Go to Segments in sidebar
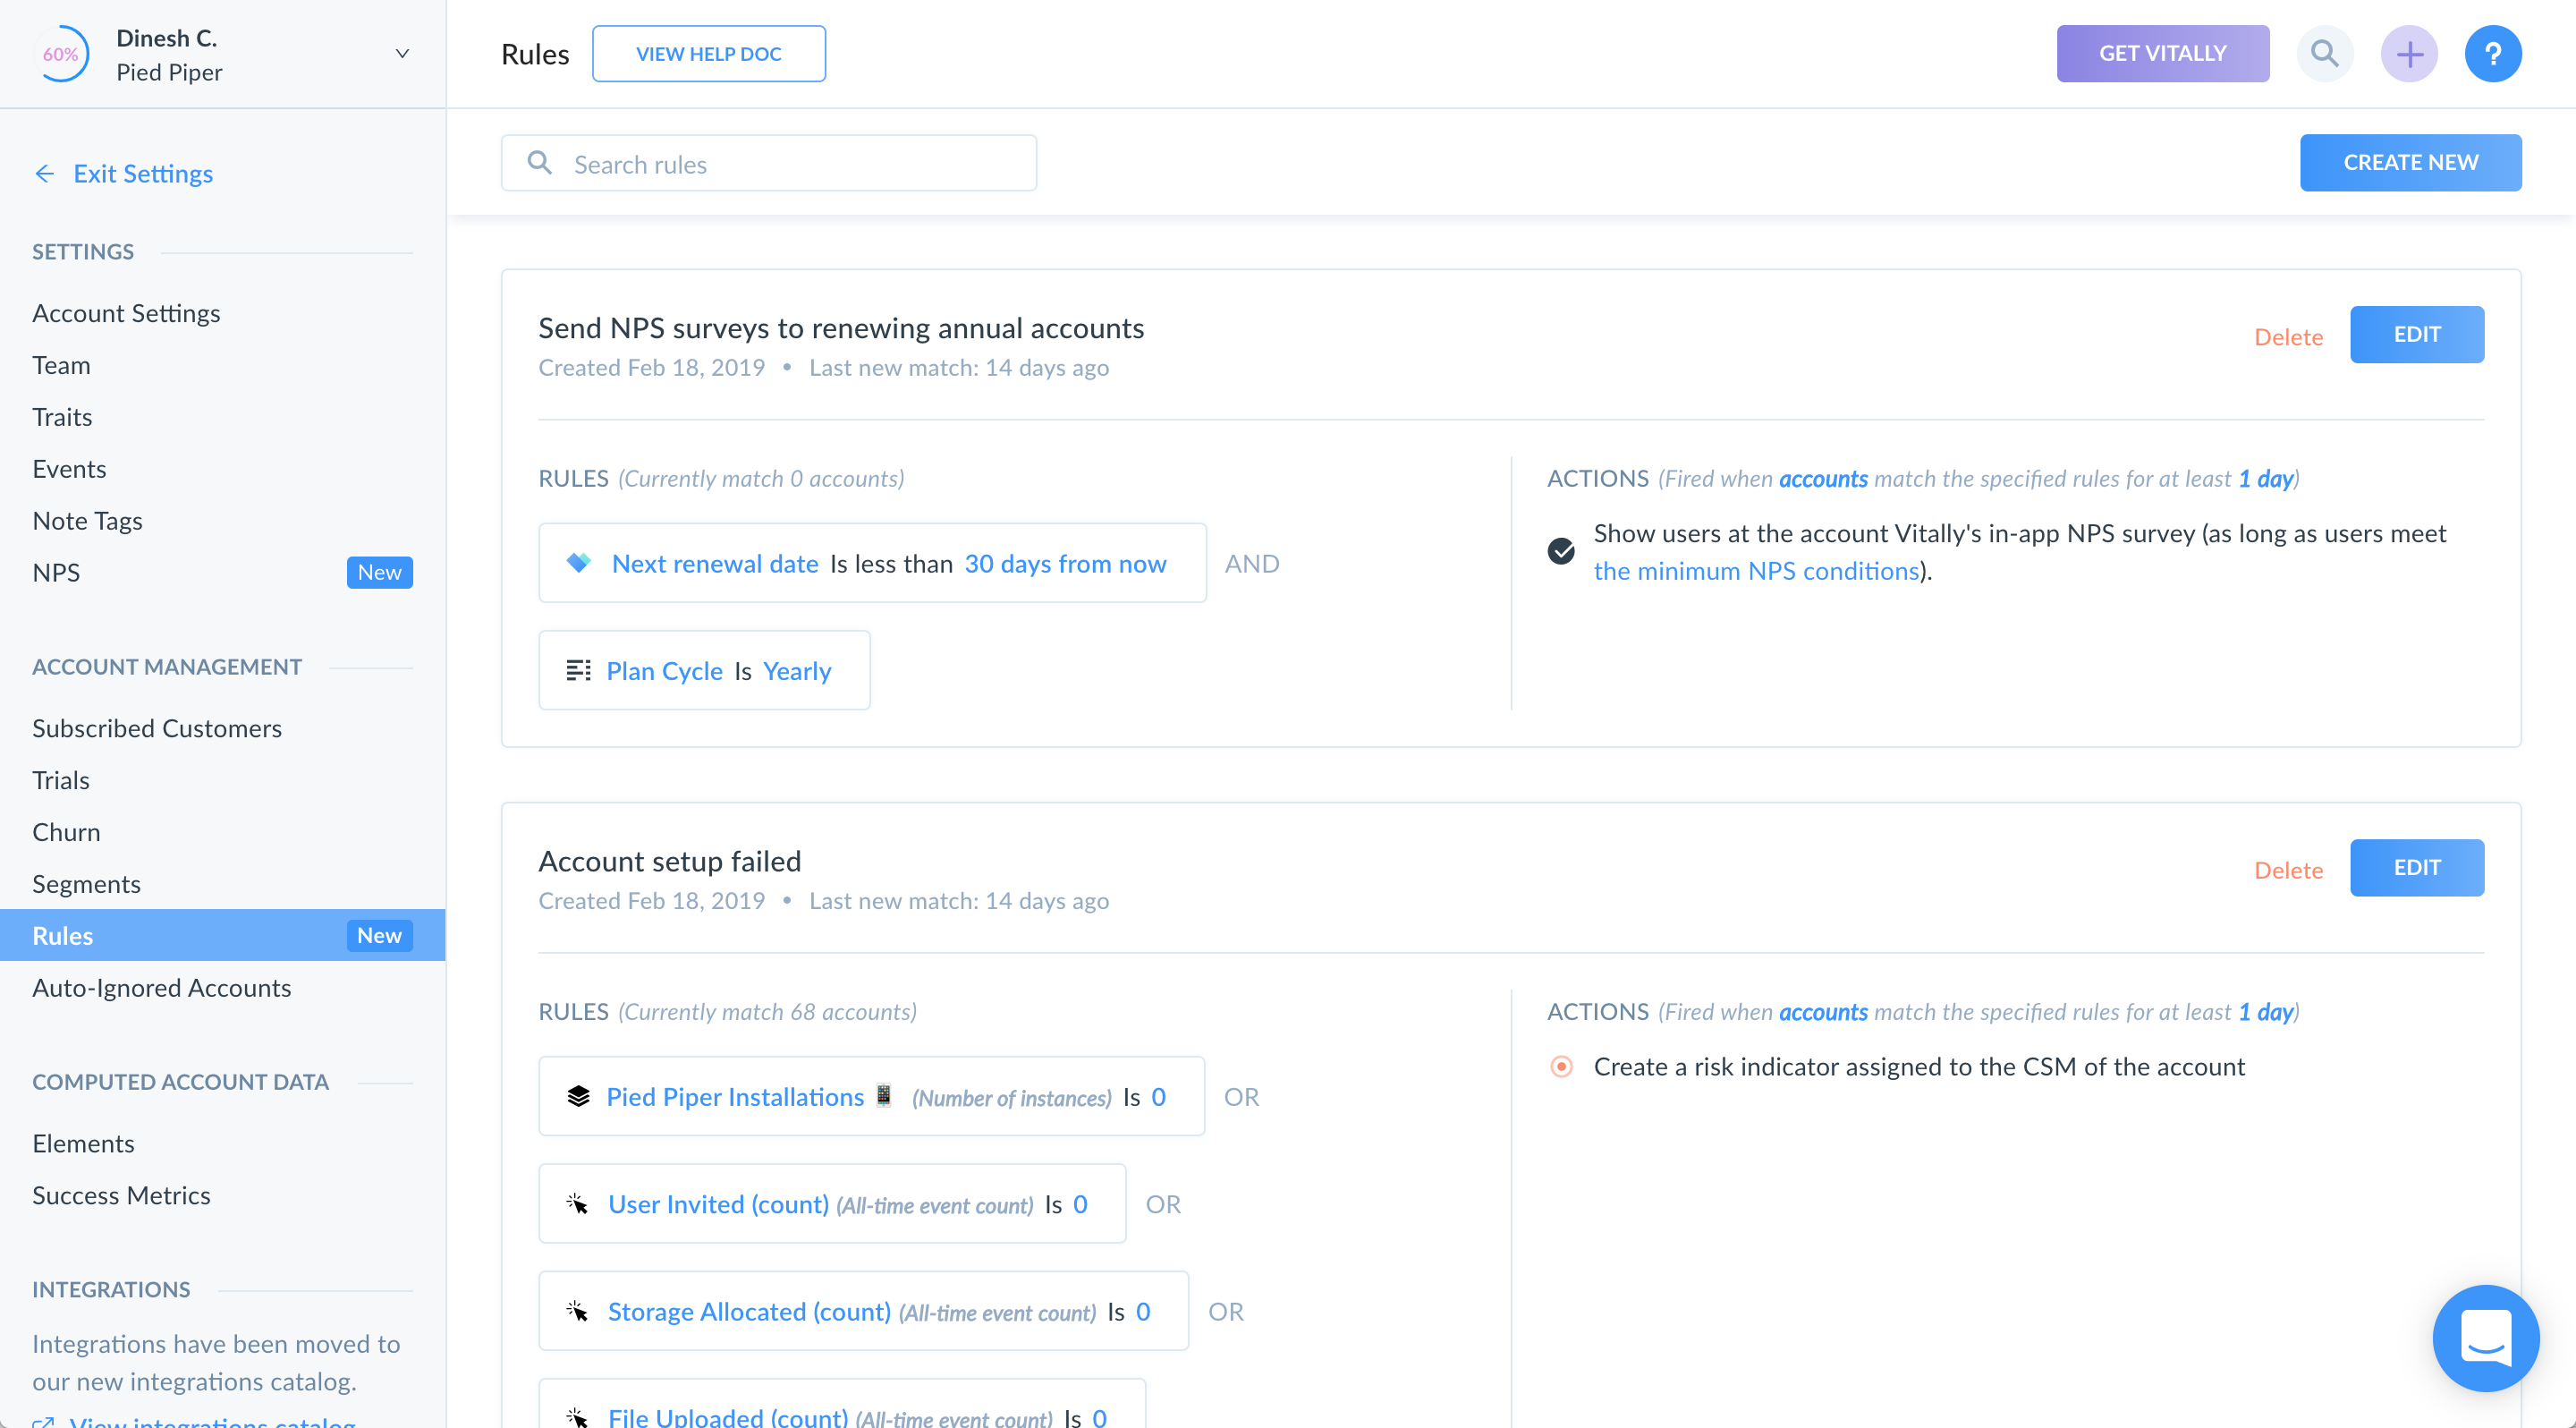The height and width of the screenshot is (1428, 2576). [86, 883]
